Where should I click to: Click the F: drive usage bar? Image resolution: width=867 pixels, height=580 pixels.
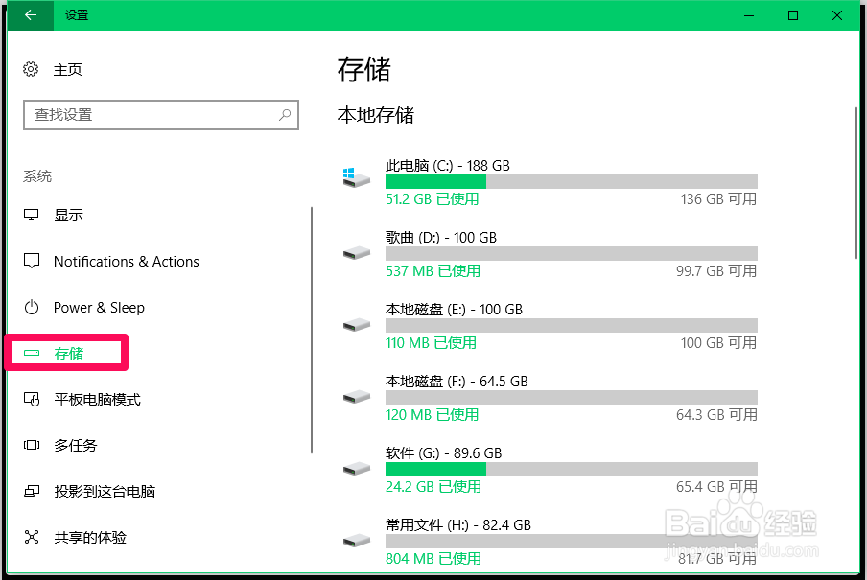coord(572,397)
